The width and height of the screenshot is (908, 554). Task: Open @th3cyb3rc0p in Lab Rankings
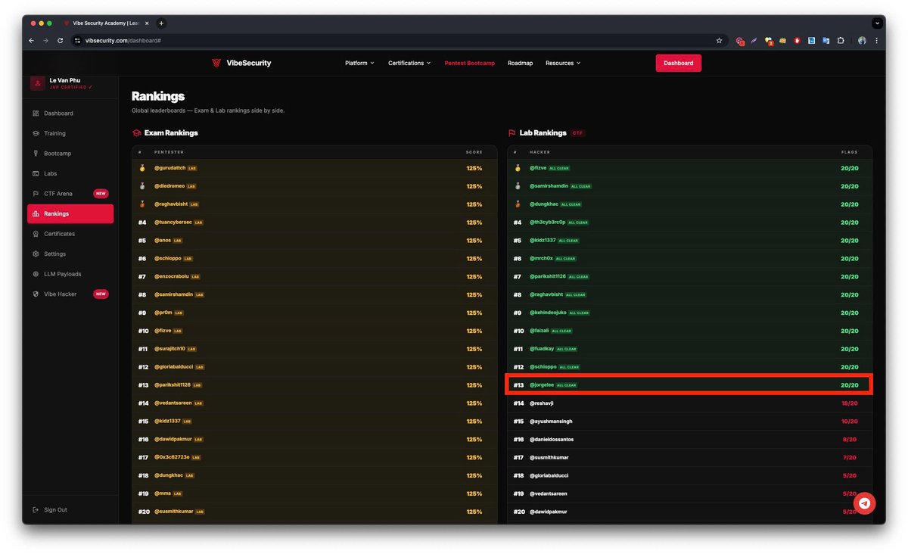[548, 223]
